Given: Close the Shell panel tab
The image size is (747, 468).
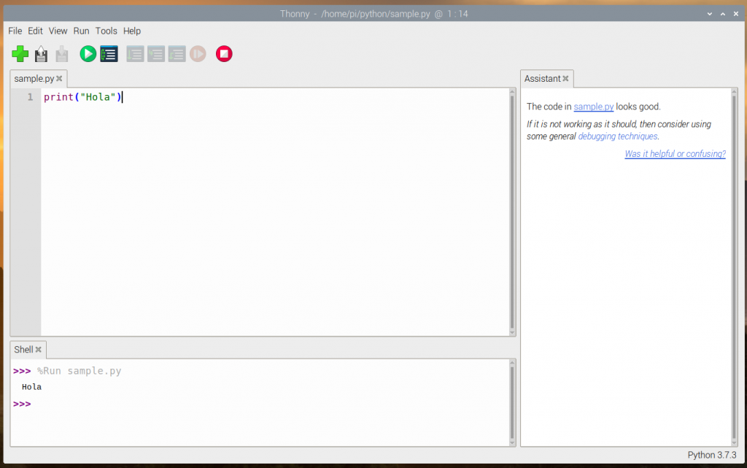Looking at the screenshot, I should (x=39, y=350).
